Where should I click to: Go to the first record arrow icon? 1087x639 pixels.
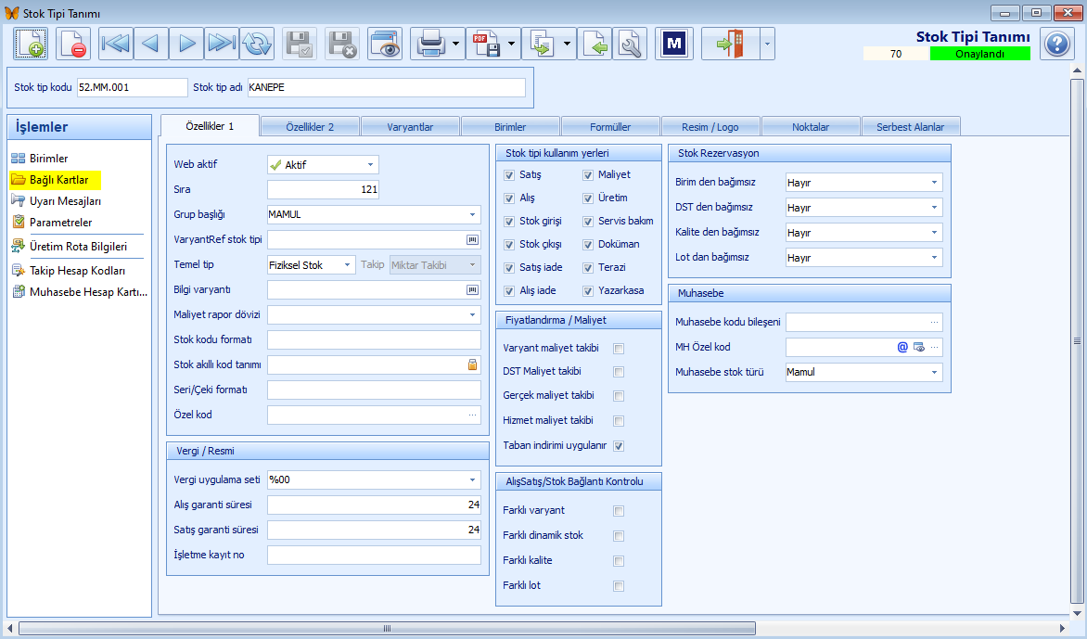[116, 44]
